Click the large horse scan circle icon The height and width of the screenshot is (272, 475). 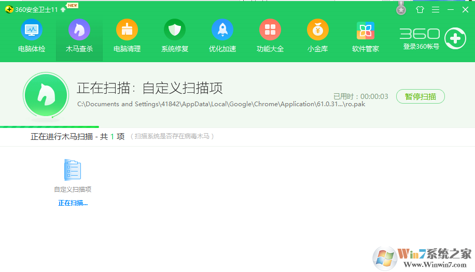[46, 95]
